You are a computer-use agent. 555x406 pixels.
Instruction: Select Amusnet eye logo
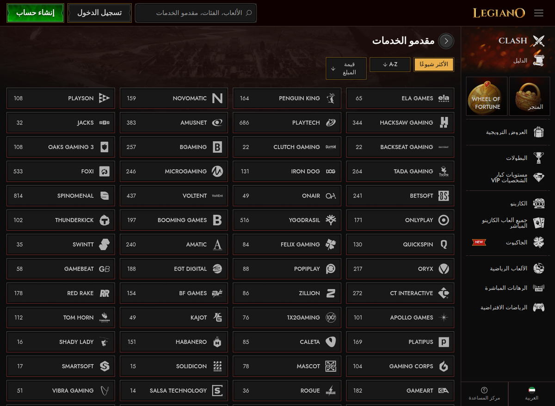pos(217,123)
